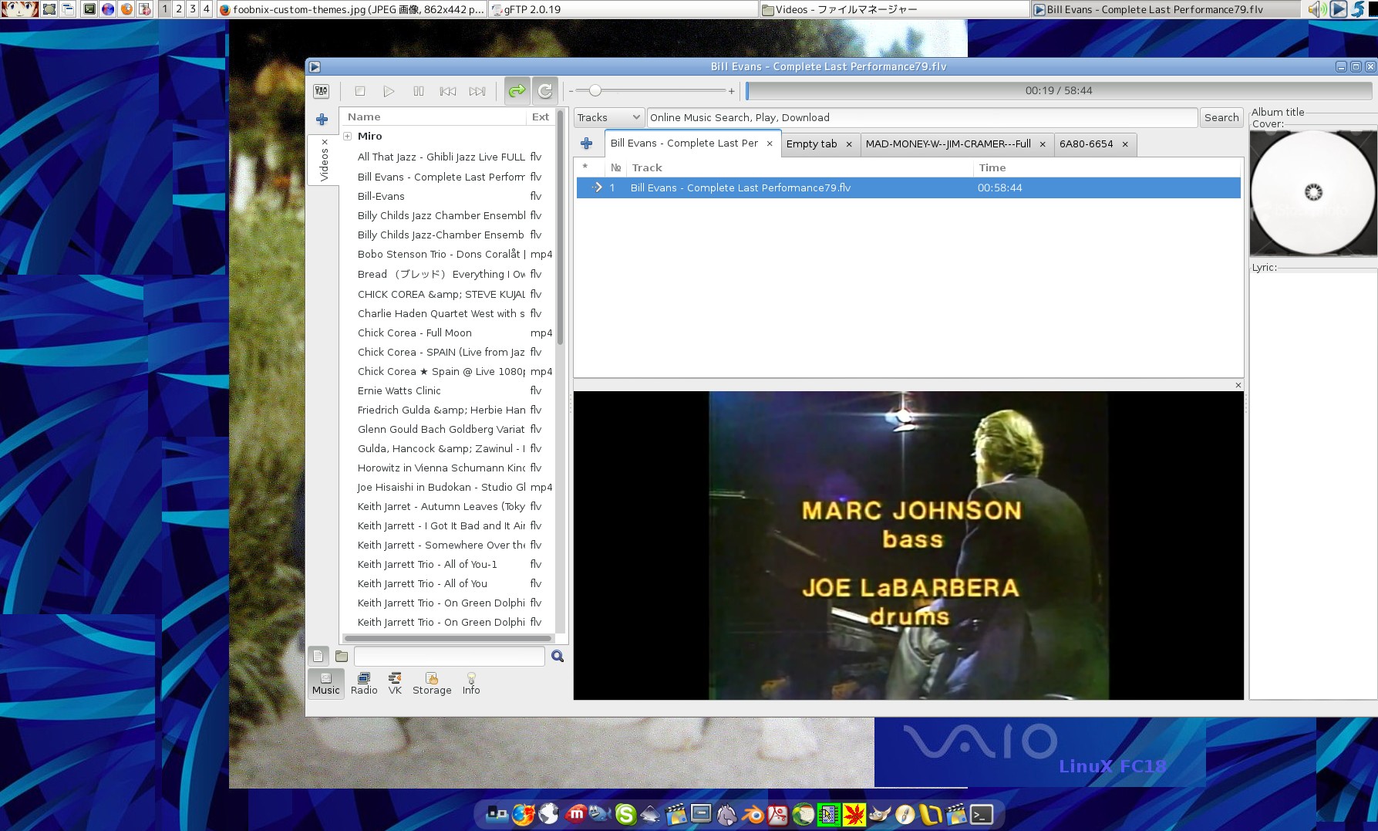Image resolution: width=1378 pixels, height=831 pixels.
Task: Skip to the next track
Action: (477, 91)
